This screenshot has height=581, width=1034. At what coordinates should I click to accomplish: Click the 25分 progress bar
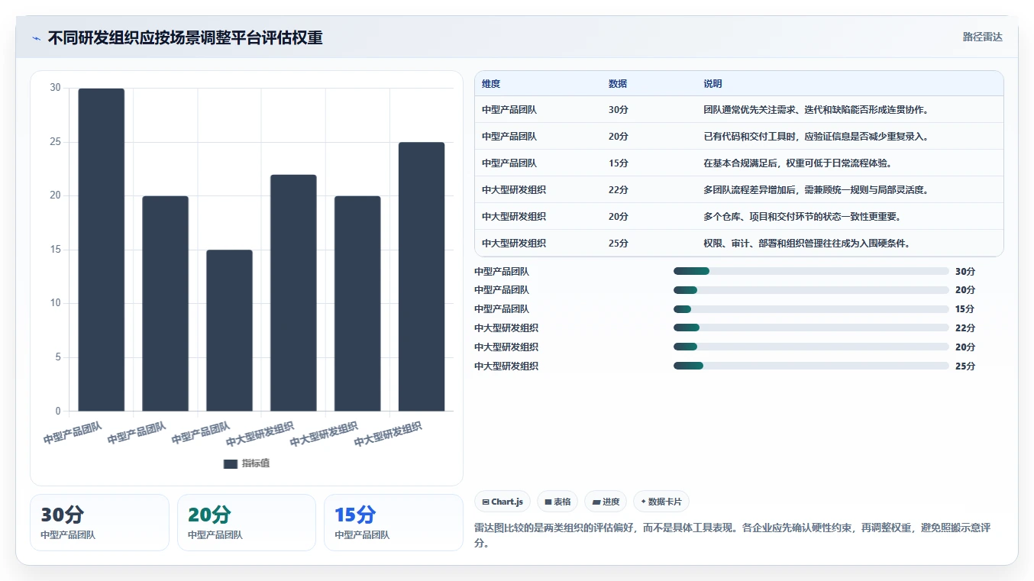click(x=811, y=366)
